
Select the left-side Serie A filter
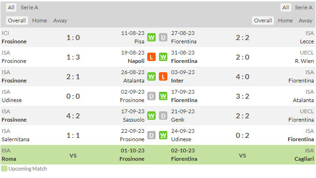pyautogui.click(x=29, y=7)
